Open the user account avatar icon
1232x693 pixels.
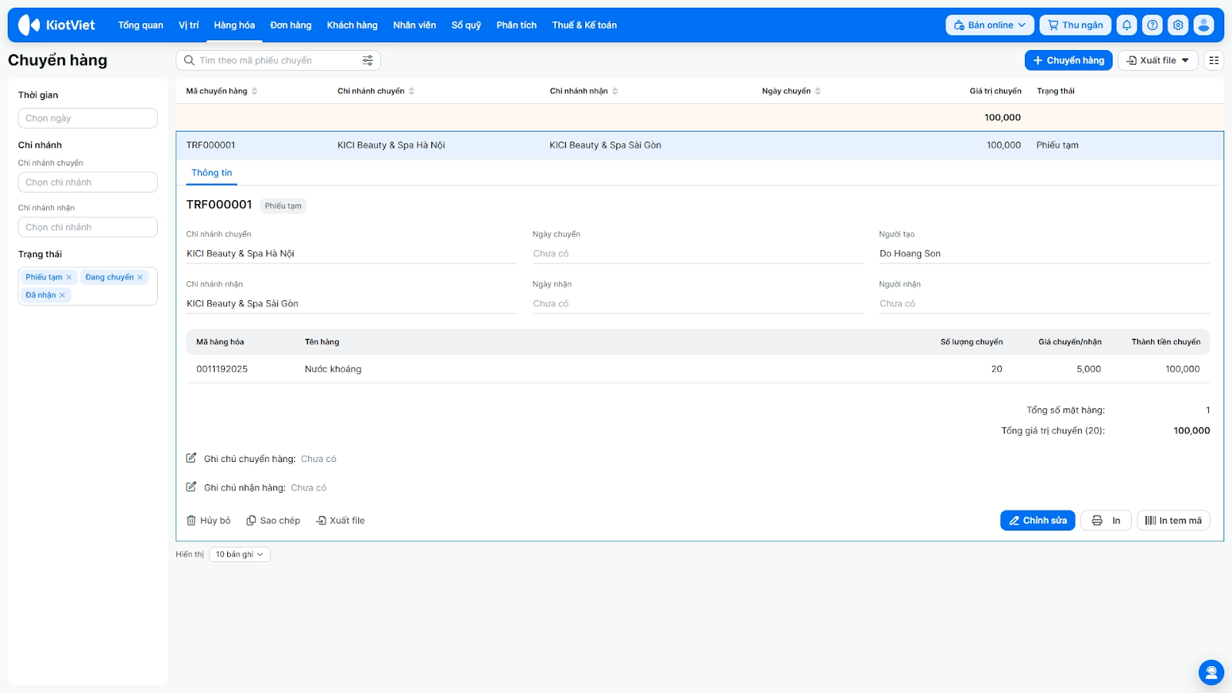[x=1204, y=25]
